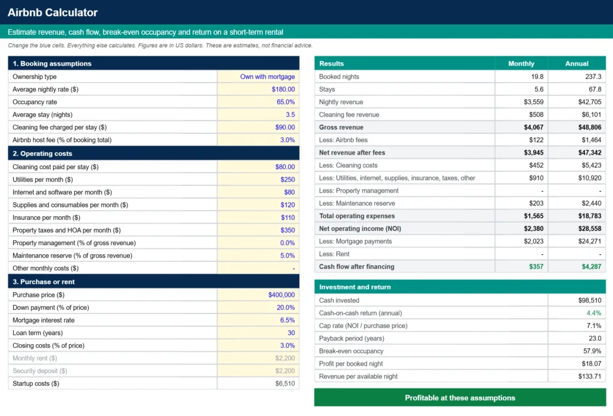Select monthly Gross revenue $4,067
The image size is (613, 416).
click(x=521, y=127)
